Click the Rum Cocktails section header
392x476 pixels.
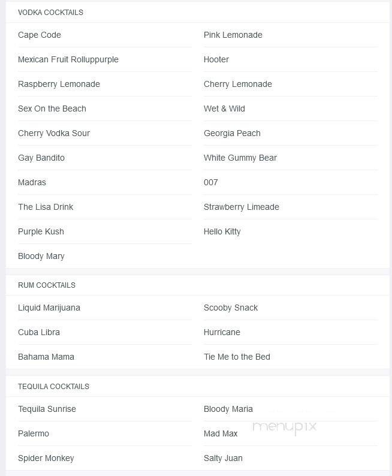pyautogui.click(x=47, y=285)
